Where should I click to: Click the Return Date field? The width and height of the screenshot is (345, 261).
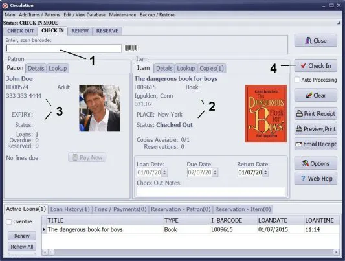(x=250, y=172)
